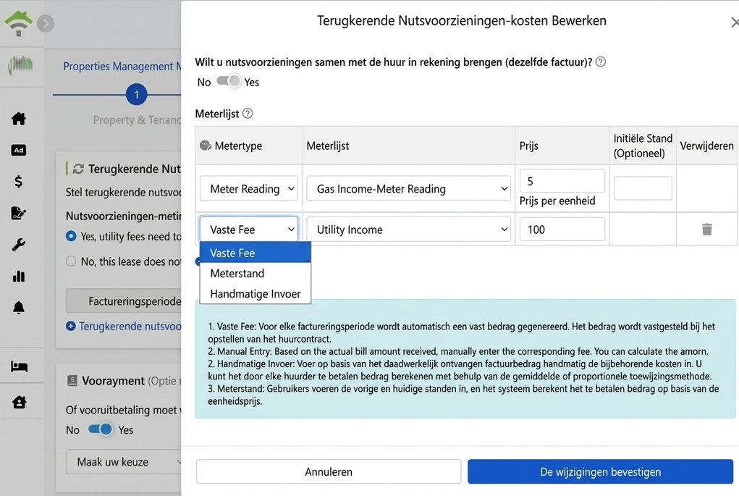
Task: Open the bell notifications icon
Action: [18, 308]
